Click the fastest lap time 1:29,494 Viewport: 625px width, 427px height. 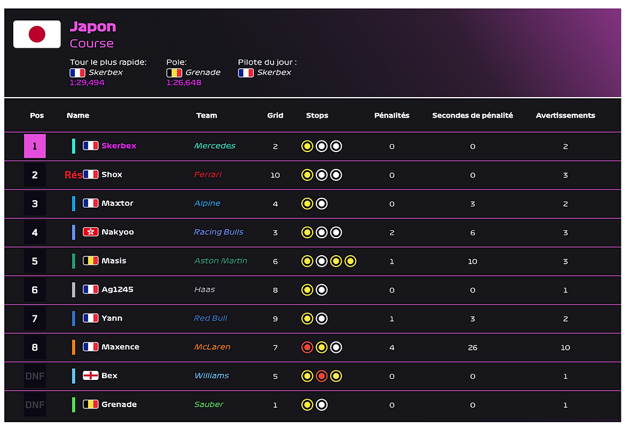87,83
